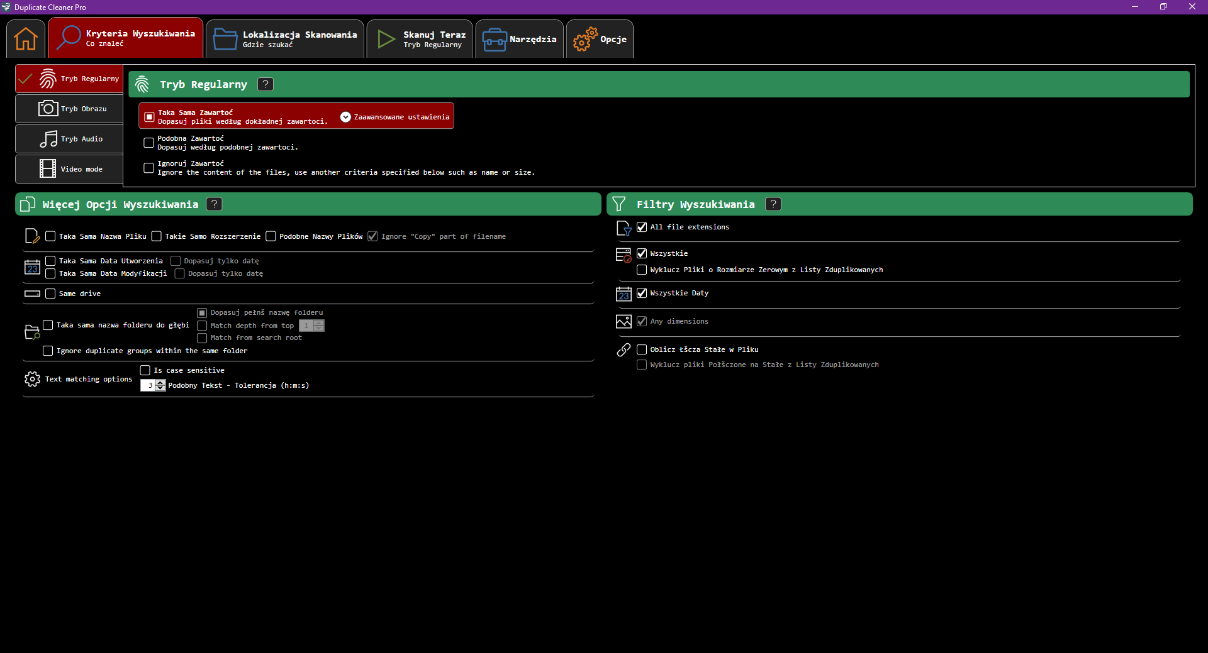Click the date options calendar icon
Image resolution: width=1208 pixels, height=653 pixels.
coord(32,267)
